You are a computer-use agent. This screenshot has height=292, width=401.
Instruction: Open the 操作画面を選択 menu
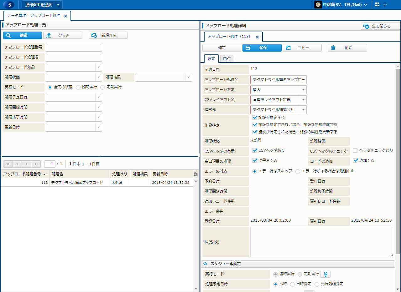[42, 5]
